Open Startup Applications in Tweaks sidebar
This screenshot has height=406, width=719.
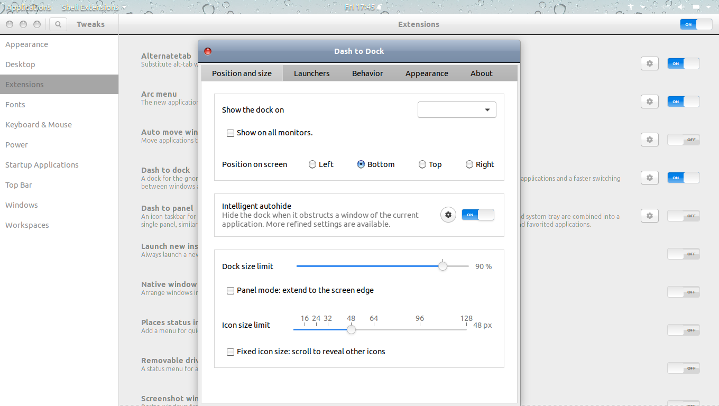[59, 165]
